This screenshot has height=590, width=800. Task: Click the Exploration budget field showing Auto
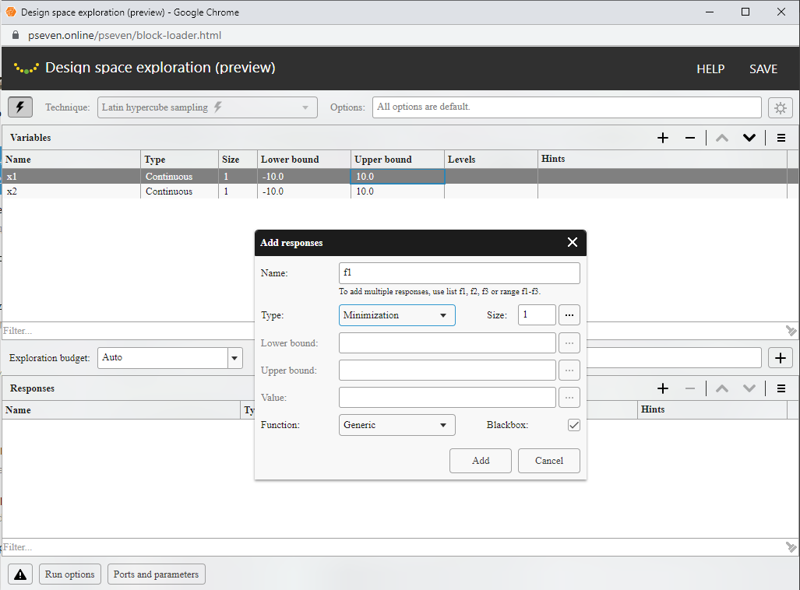click(163, 358)
